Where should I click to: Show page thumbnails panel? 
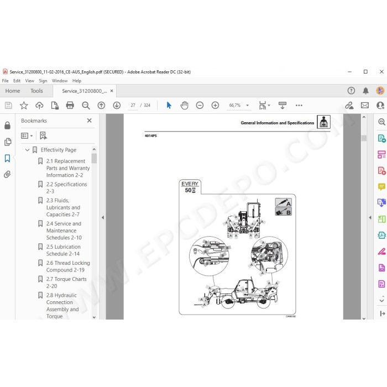point(8,142)
